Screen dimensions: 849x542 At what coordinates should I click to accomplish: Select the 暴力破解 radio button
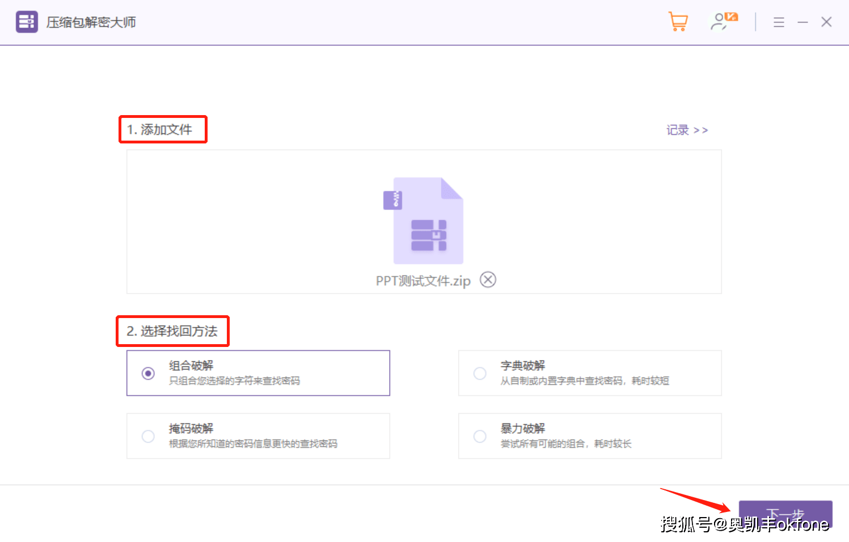coord(480,436)
